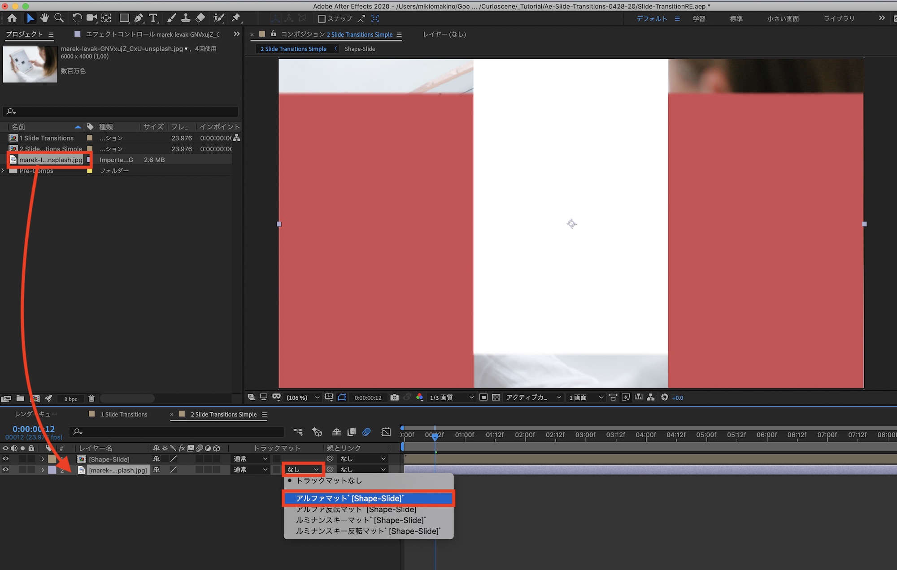The width and height of the screenshot is (897, 570).
Task: Expand the Pre-Comps folder
Action: click(3, 171)
